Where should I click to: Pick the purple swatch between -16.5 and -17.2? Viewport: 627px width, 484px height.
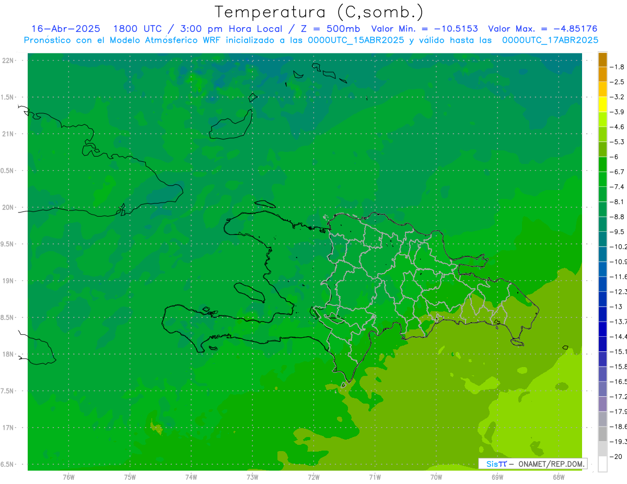coord(602,389)
